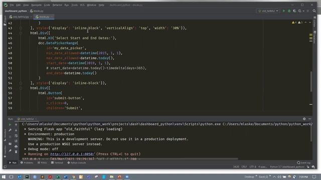321x180 pixels.
Task: Click restore layout icon in Run panel
Action: [x=10, y=144]
